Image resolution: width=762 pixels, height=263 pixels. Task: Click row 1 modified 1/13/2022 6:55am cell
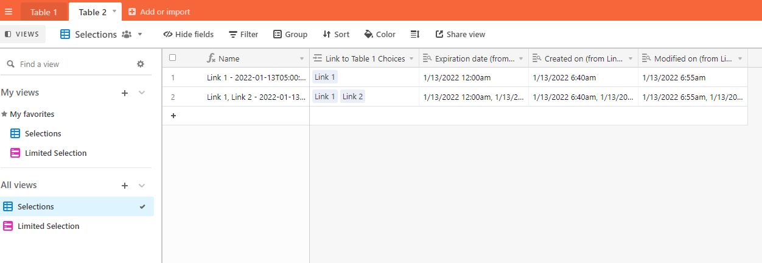pyautogui.click(x=693, y=77)
